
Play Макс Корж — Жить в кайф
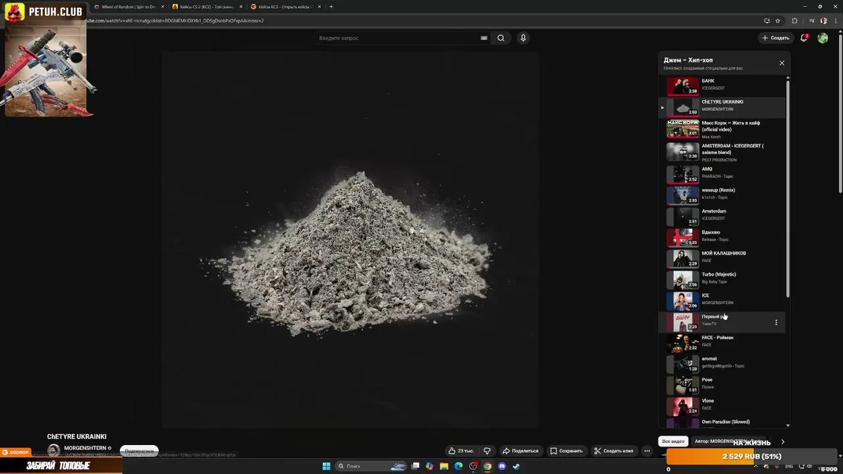coord(722,129)
